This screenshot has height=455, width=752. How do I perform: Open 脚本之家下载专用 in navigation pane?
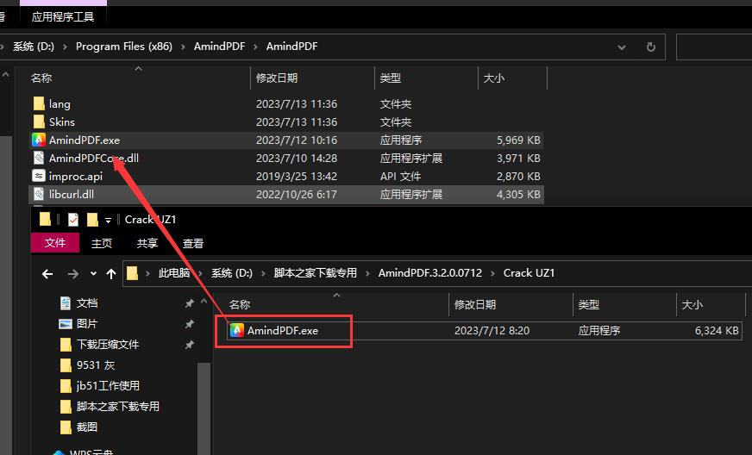(x=117, y=406)
